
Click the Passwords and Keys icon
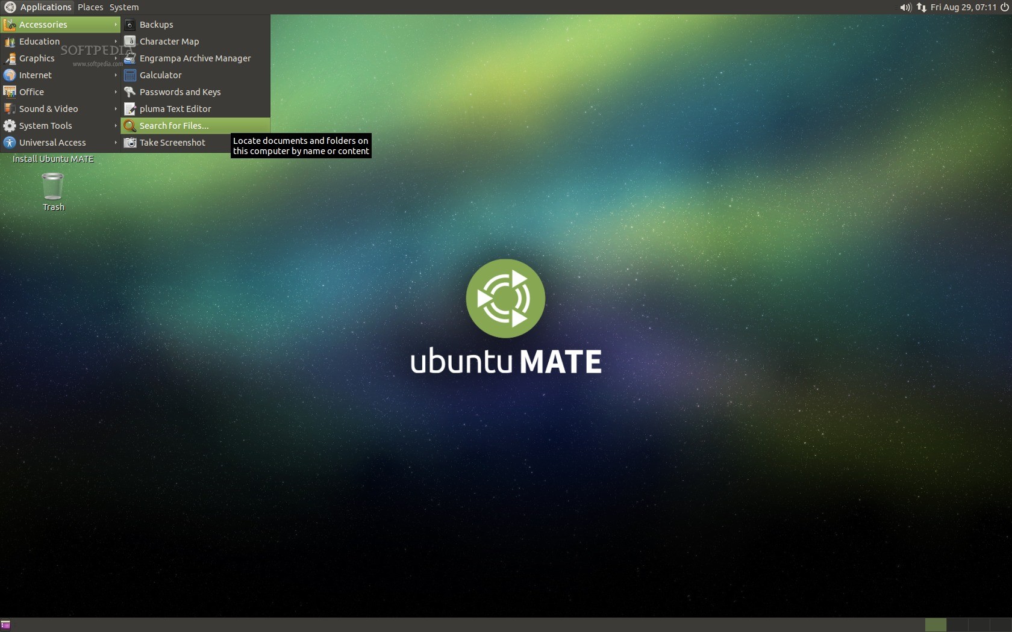click(x=130, y=92)
